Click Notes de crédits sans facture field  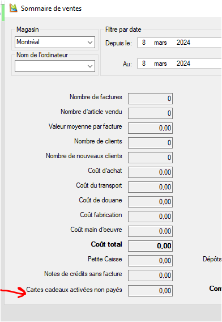coord(150,276)
